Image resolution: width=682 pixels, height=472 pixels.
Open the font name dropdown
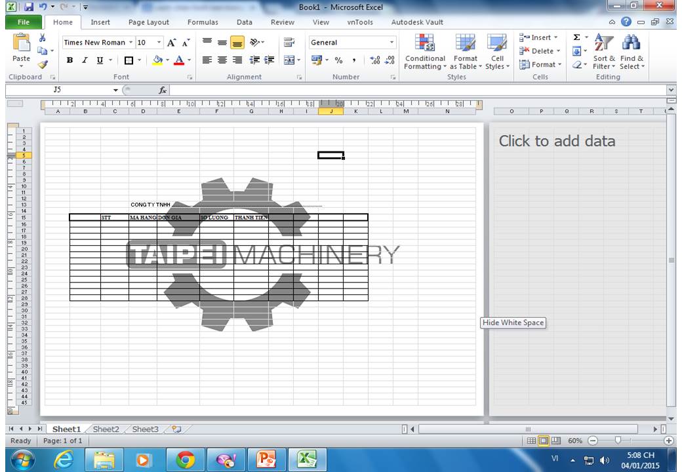click(131, 43)
